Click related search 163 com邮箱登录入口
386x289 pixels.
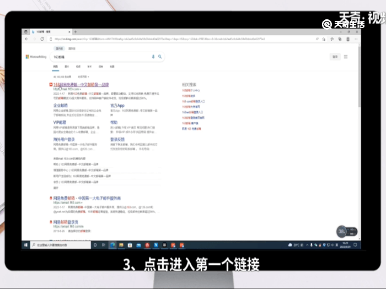pyautogui.click(x=194, y=101)
